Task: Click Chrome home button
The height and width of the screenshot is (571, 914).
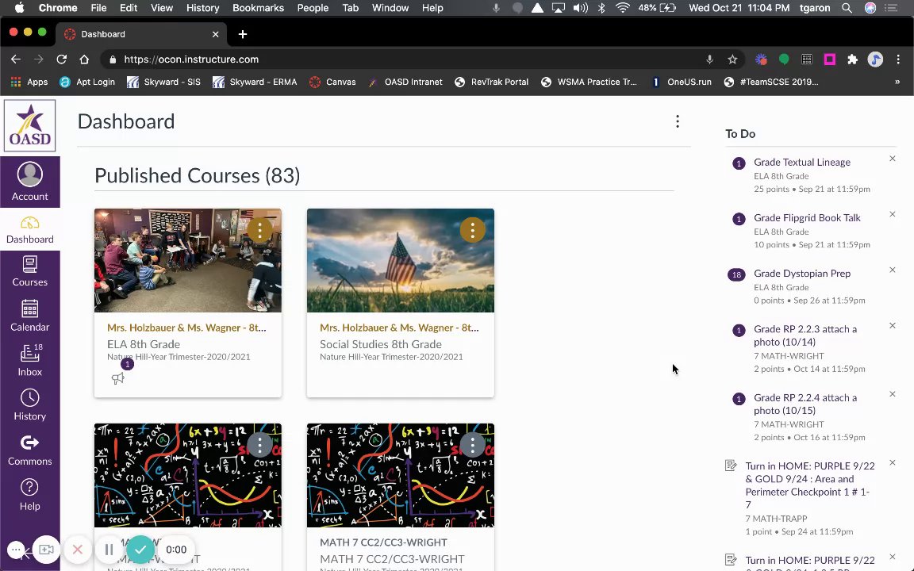Action: (84, 59)
